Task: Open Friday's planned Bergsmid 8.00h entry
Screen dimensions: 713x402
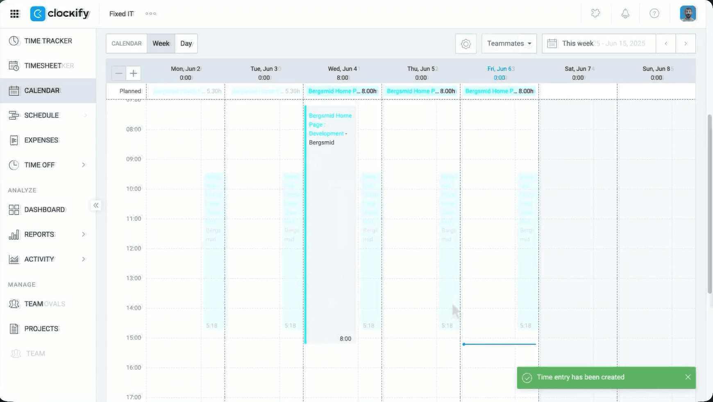Action: pyautogui.click(x=500, y=91)
